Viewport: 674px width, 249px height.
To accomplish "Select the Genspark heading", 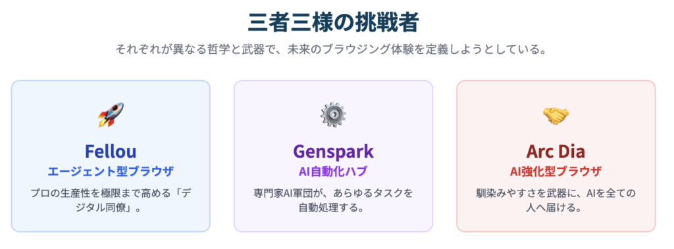I will [x=333, y=152].
